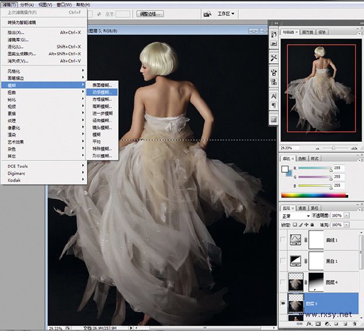Open the 工作区 workspace dropdown
Viewport: 364px width, 331px height.
tap(226, 14)
